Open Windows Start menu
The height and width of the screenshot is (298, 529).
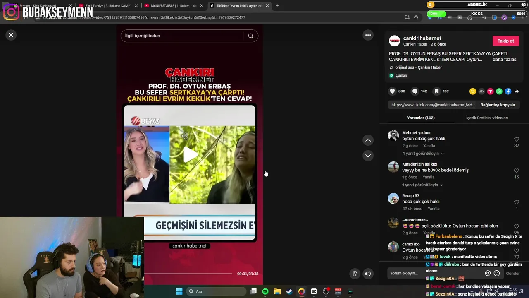pyautogui.click(x=179, y=291)
